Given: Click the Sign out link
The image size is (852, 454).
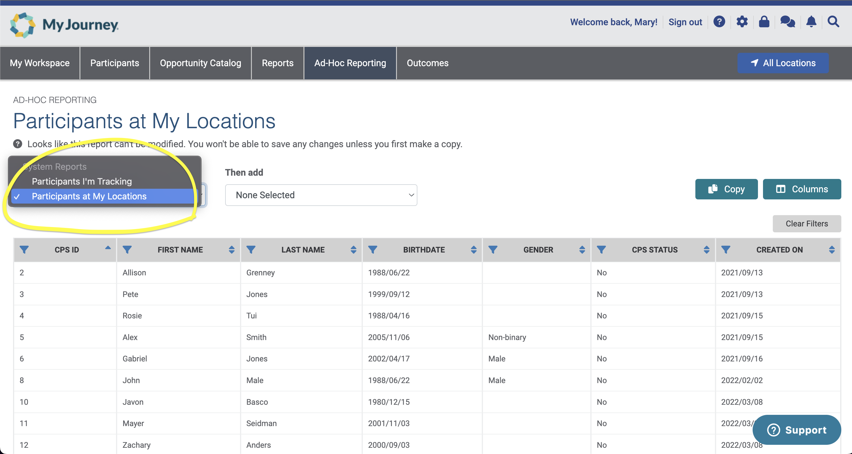Looking at the screenshot, I should (685, 22).
